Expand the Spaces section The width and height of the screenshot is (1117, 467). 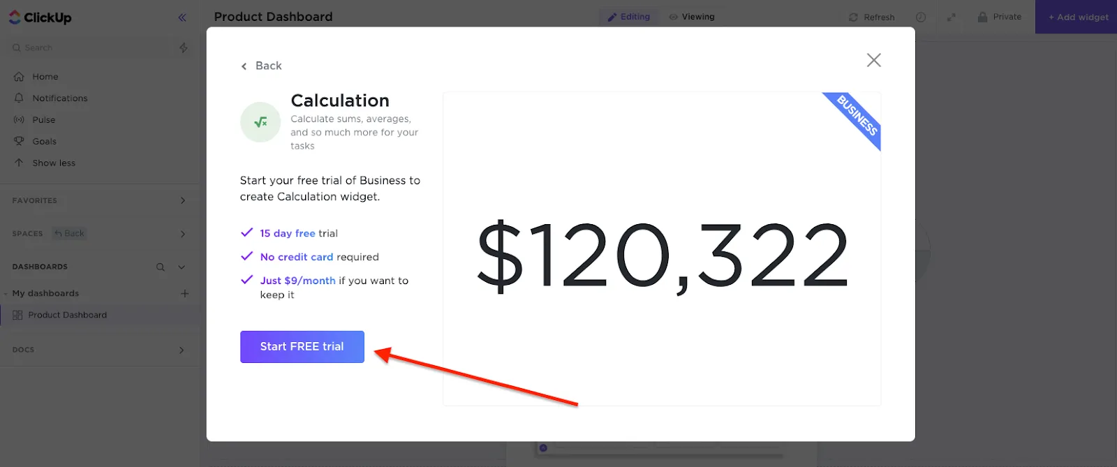point(183,234)
